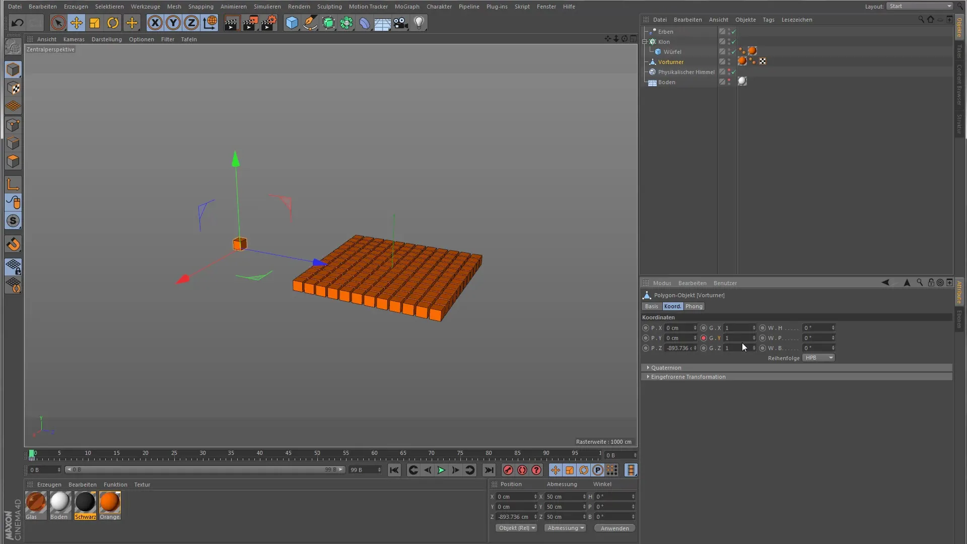The width and height of the screenshot is (967, 544).
Task: Open the array modeling objects icon
Action: coord(347,23)
